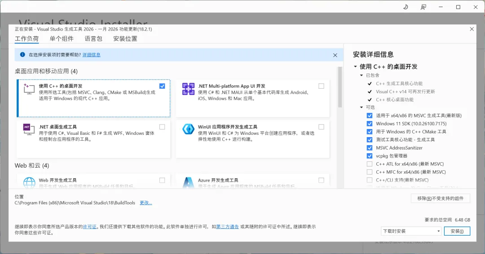The image size is (485, 254).
Task: Click C++ 生成工具核心功能 included item
Action: click(x=399, y=83)
